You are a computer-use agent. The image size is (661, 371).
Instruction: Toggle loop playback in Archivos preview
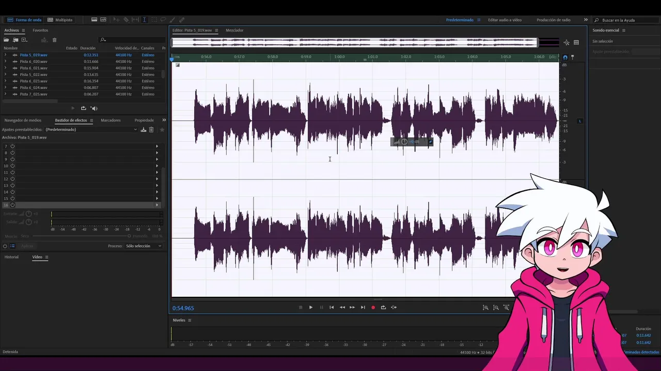click(x=83, y=108)
